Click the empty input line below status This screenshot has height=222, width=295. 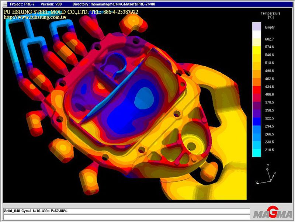(126, 217)
